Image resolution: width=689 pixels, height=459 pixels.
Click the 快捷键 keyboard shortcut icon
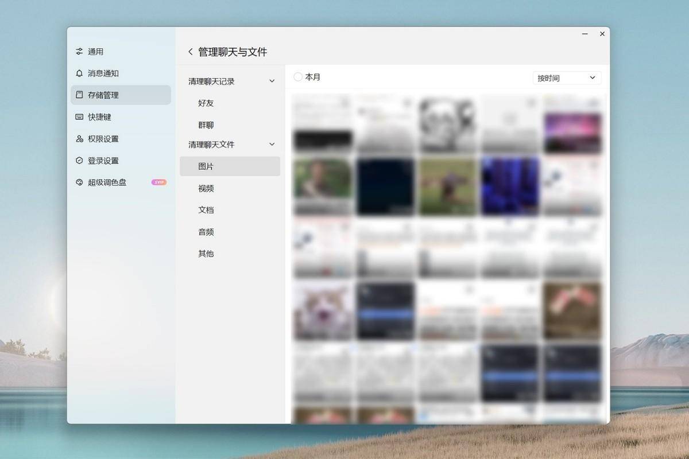79,116
